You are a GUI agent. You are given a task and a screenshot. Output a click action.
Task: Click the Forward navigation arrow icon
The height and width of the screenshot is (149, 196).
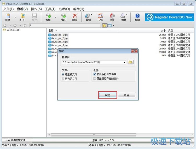[15, 26]
